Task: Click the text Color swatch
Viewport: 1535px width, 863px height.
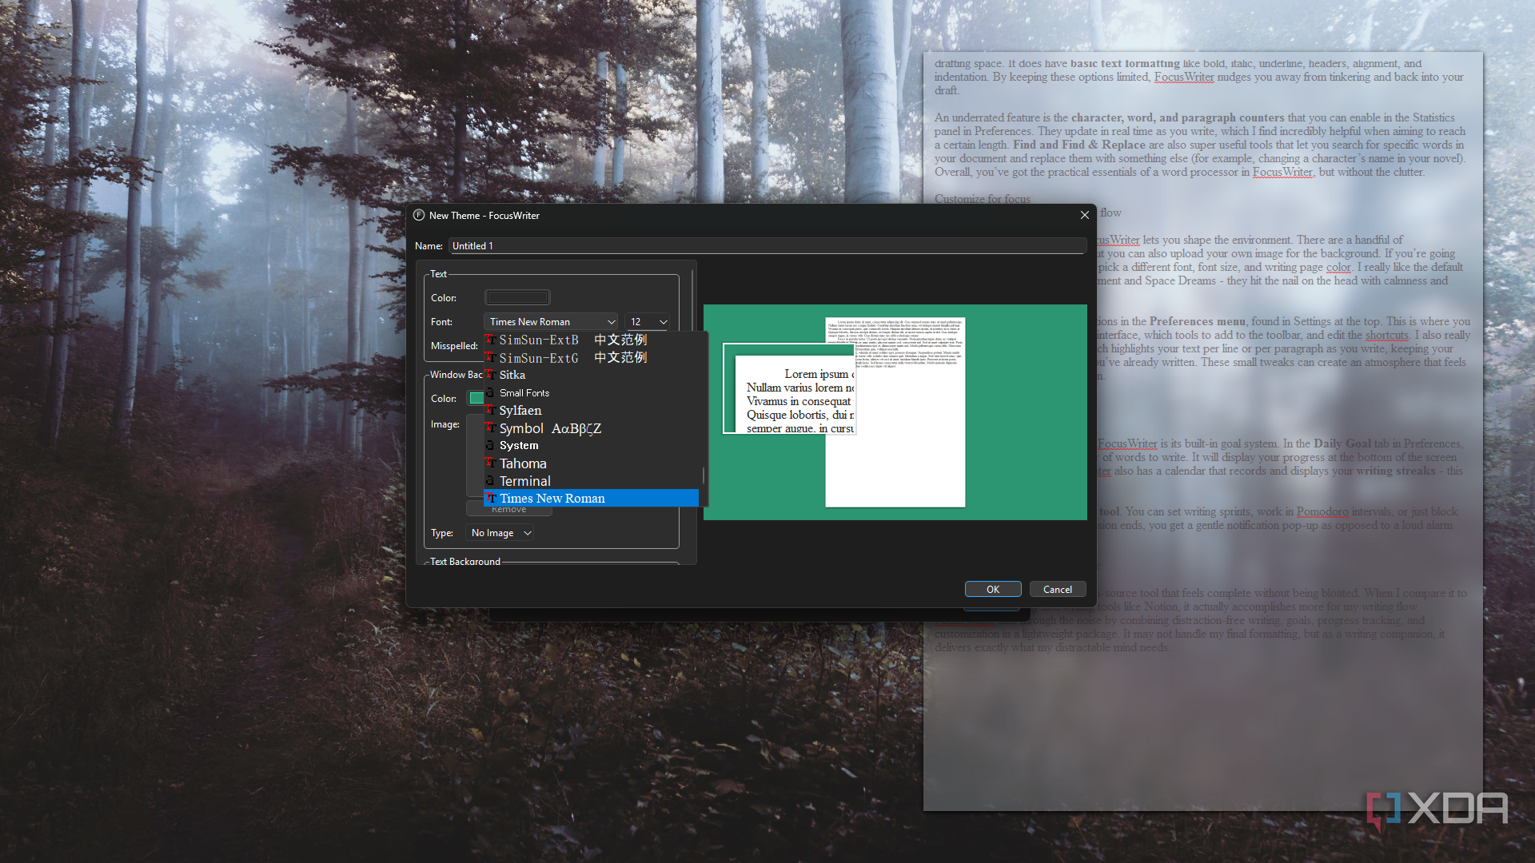Action: [x=517, y=297]
